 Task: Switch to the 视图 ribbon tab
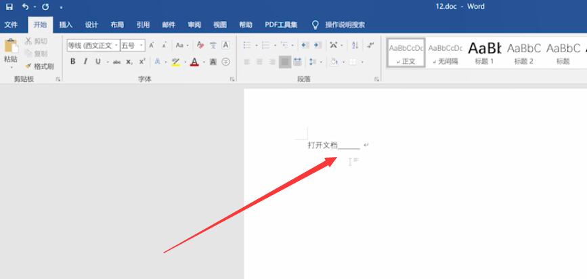point(220,24)
